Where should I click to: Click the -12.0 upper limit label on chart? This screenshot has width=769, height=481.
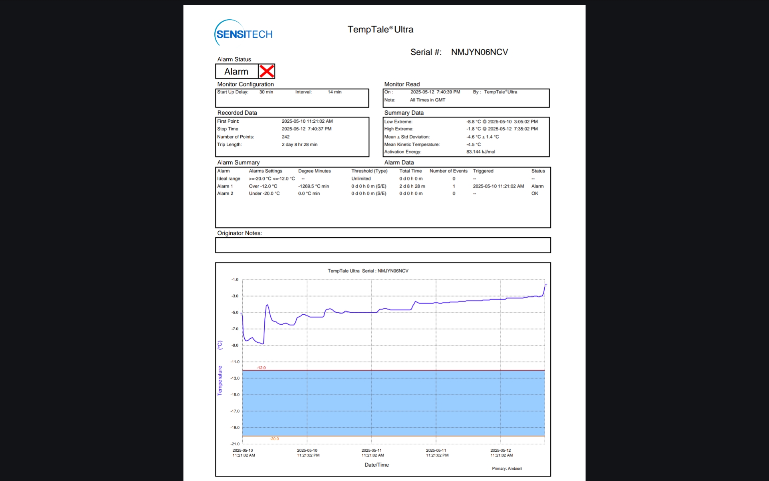coord(261,368)
